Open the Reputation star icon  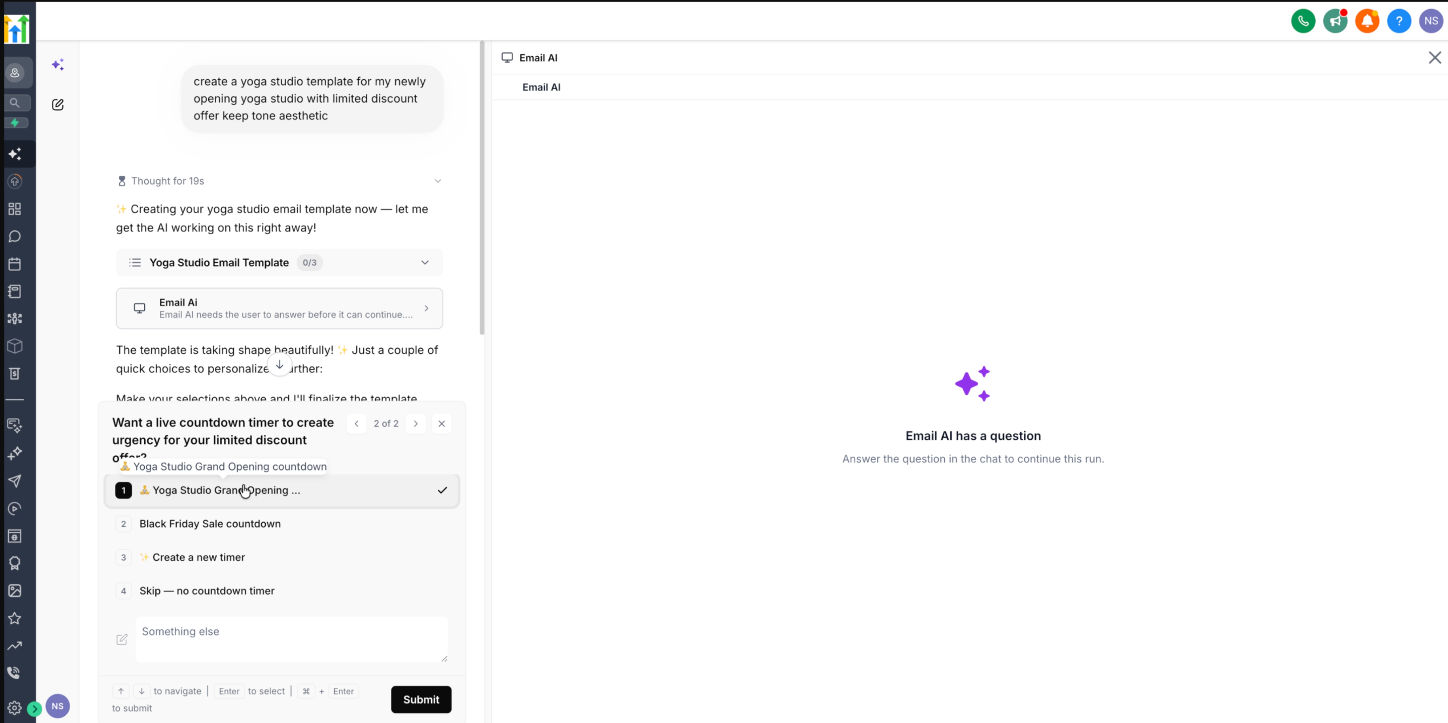tap(15, 618)
